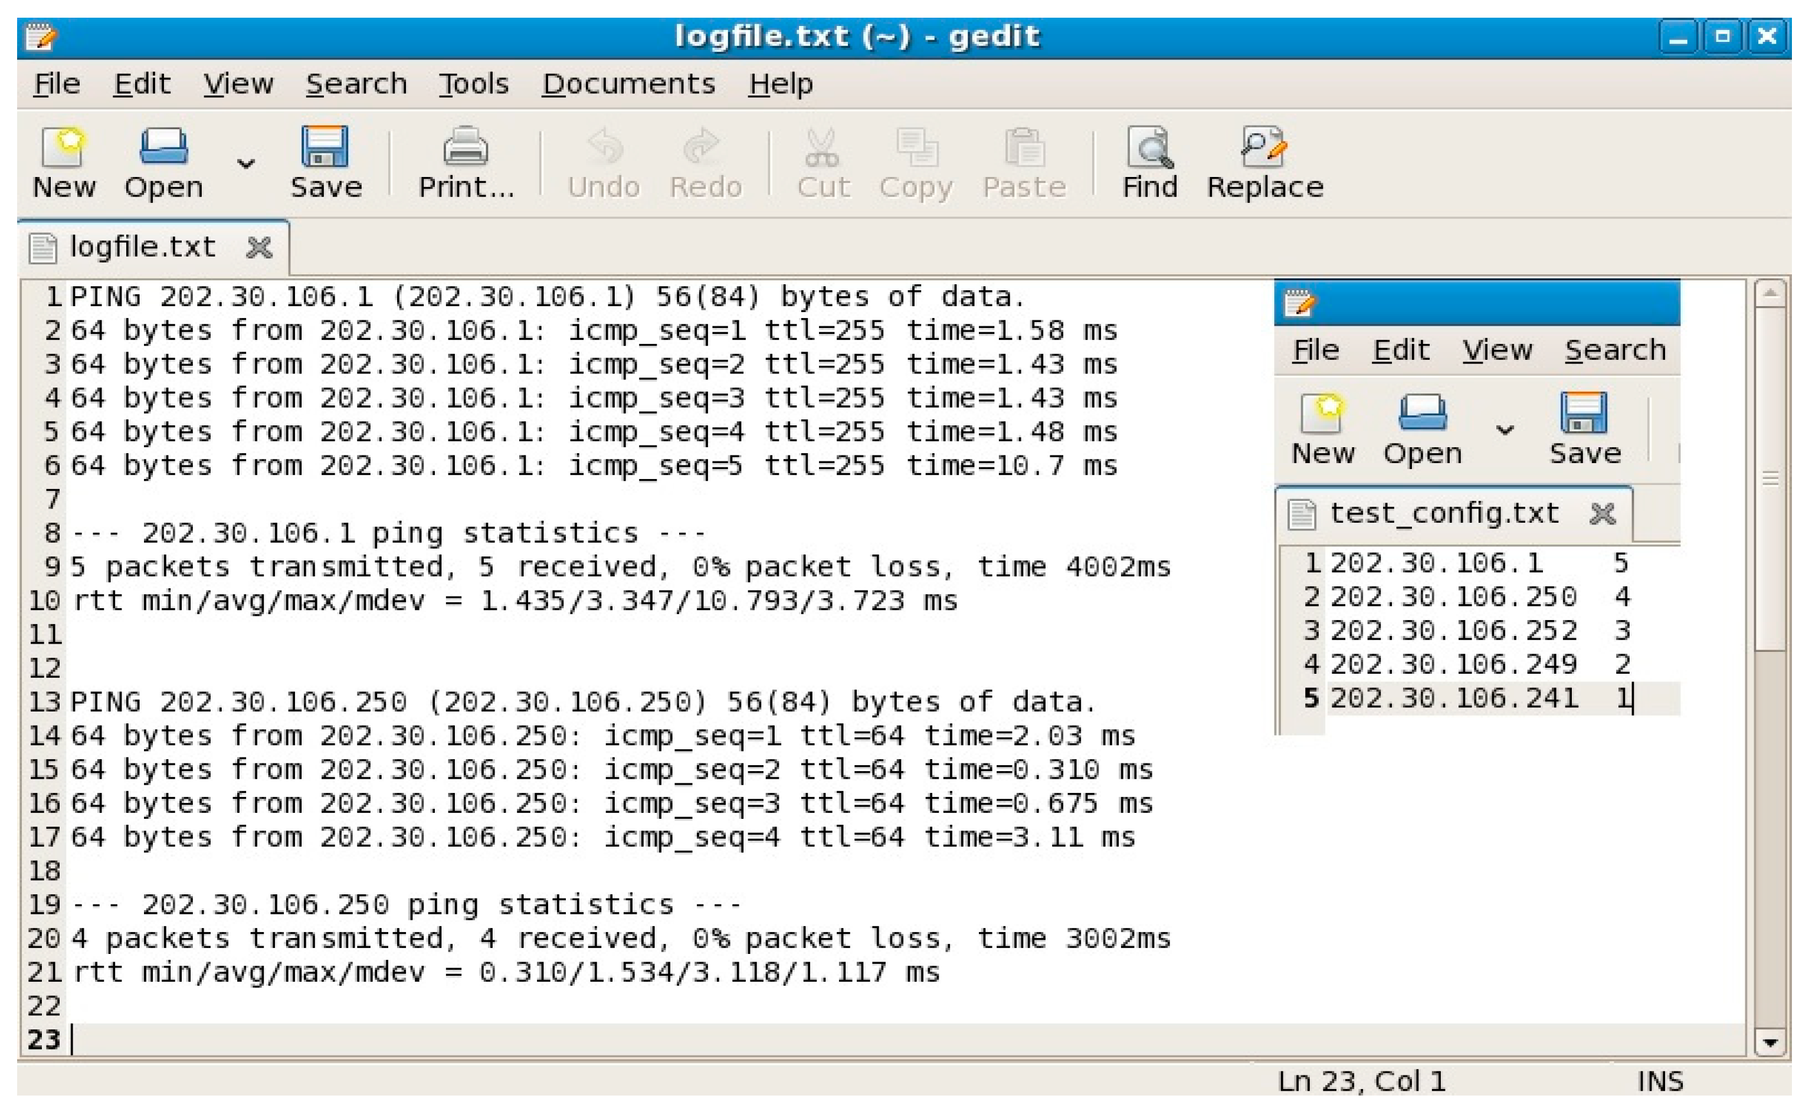Open the Edit menu in logfile.txt window
1812x1115 pixels.
[x=142, y=84]
